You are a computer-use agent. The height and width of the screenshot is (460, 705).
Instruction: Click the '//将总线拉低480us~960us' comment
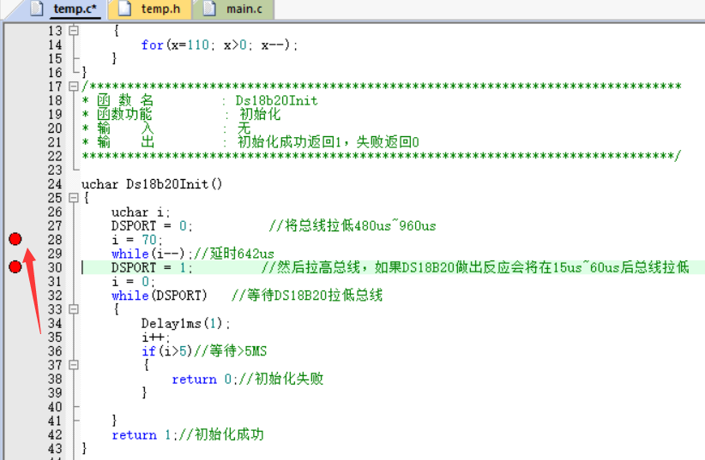pyautogui.click(x=352, y=226)
